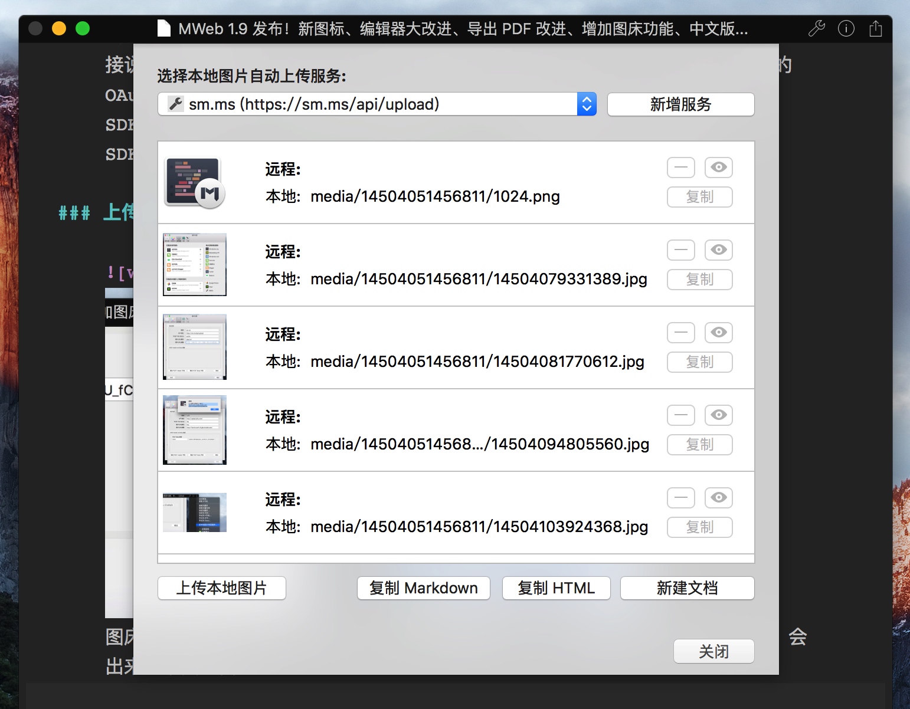The height and width of the screenshot is (709, 910).
Task: Click the 新建文档 button
Action: click(x=688, y=588)
